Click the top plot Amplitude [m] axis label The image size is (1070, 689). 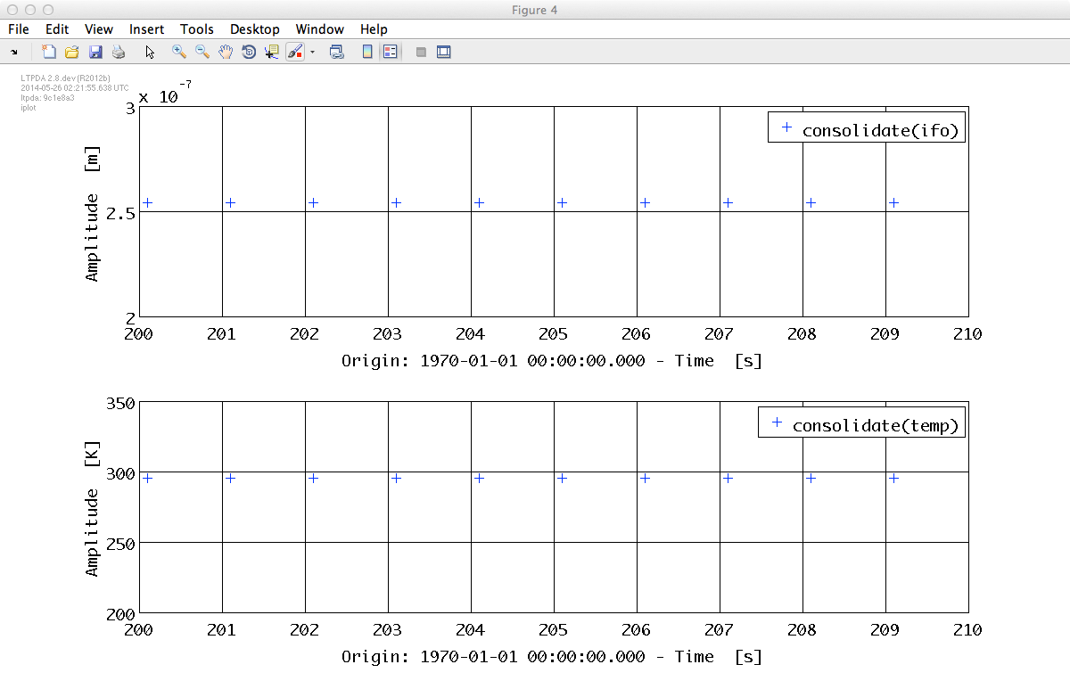93,212
